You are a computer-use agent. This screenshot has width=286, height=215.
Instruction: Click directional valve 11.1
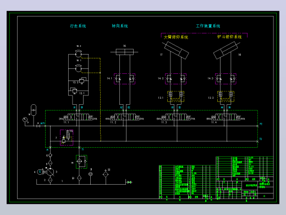coord(78,117)
